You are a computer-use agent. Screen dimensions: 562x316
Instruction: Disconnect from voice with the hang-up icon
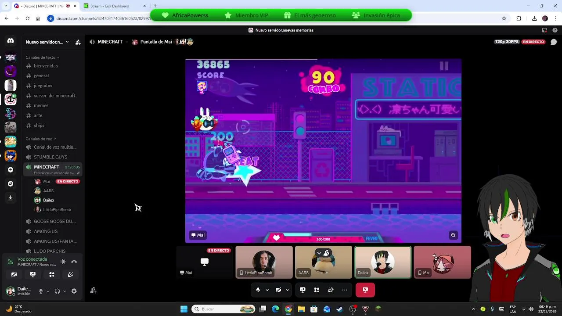coord(74,262)
